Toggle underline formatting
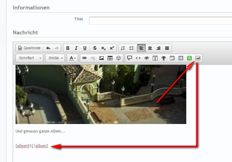This screenshot has height=162, width=232. (85, 48)
